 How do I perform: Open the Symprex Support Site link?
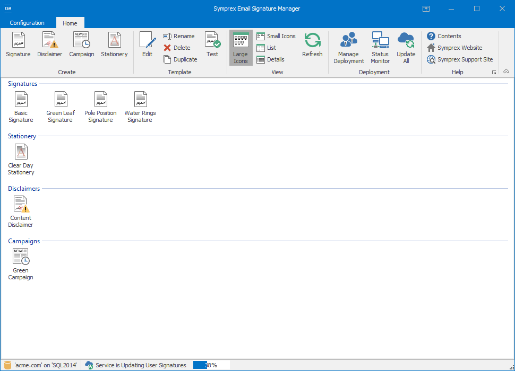[460, 59]
